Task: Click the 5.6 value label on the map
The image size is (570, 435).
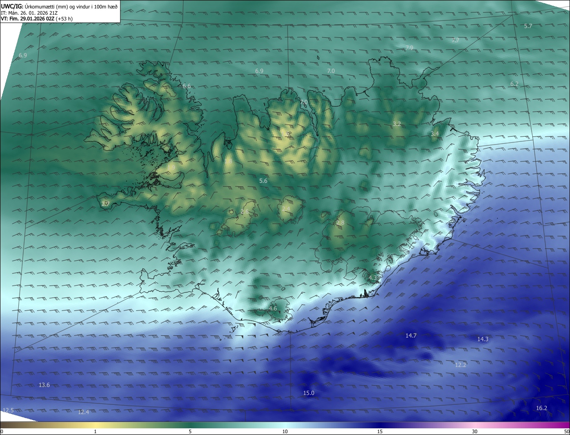Action: click(263, 181)
